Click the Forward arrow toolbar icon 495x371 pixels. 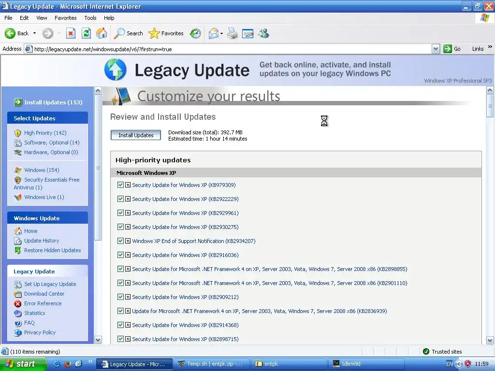(x=48, y=33)
